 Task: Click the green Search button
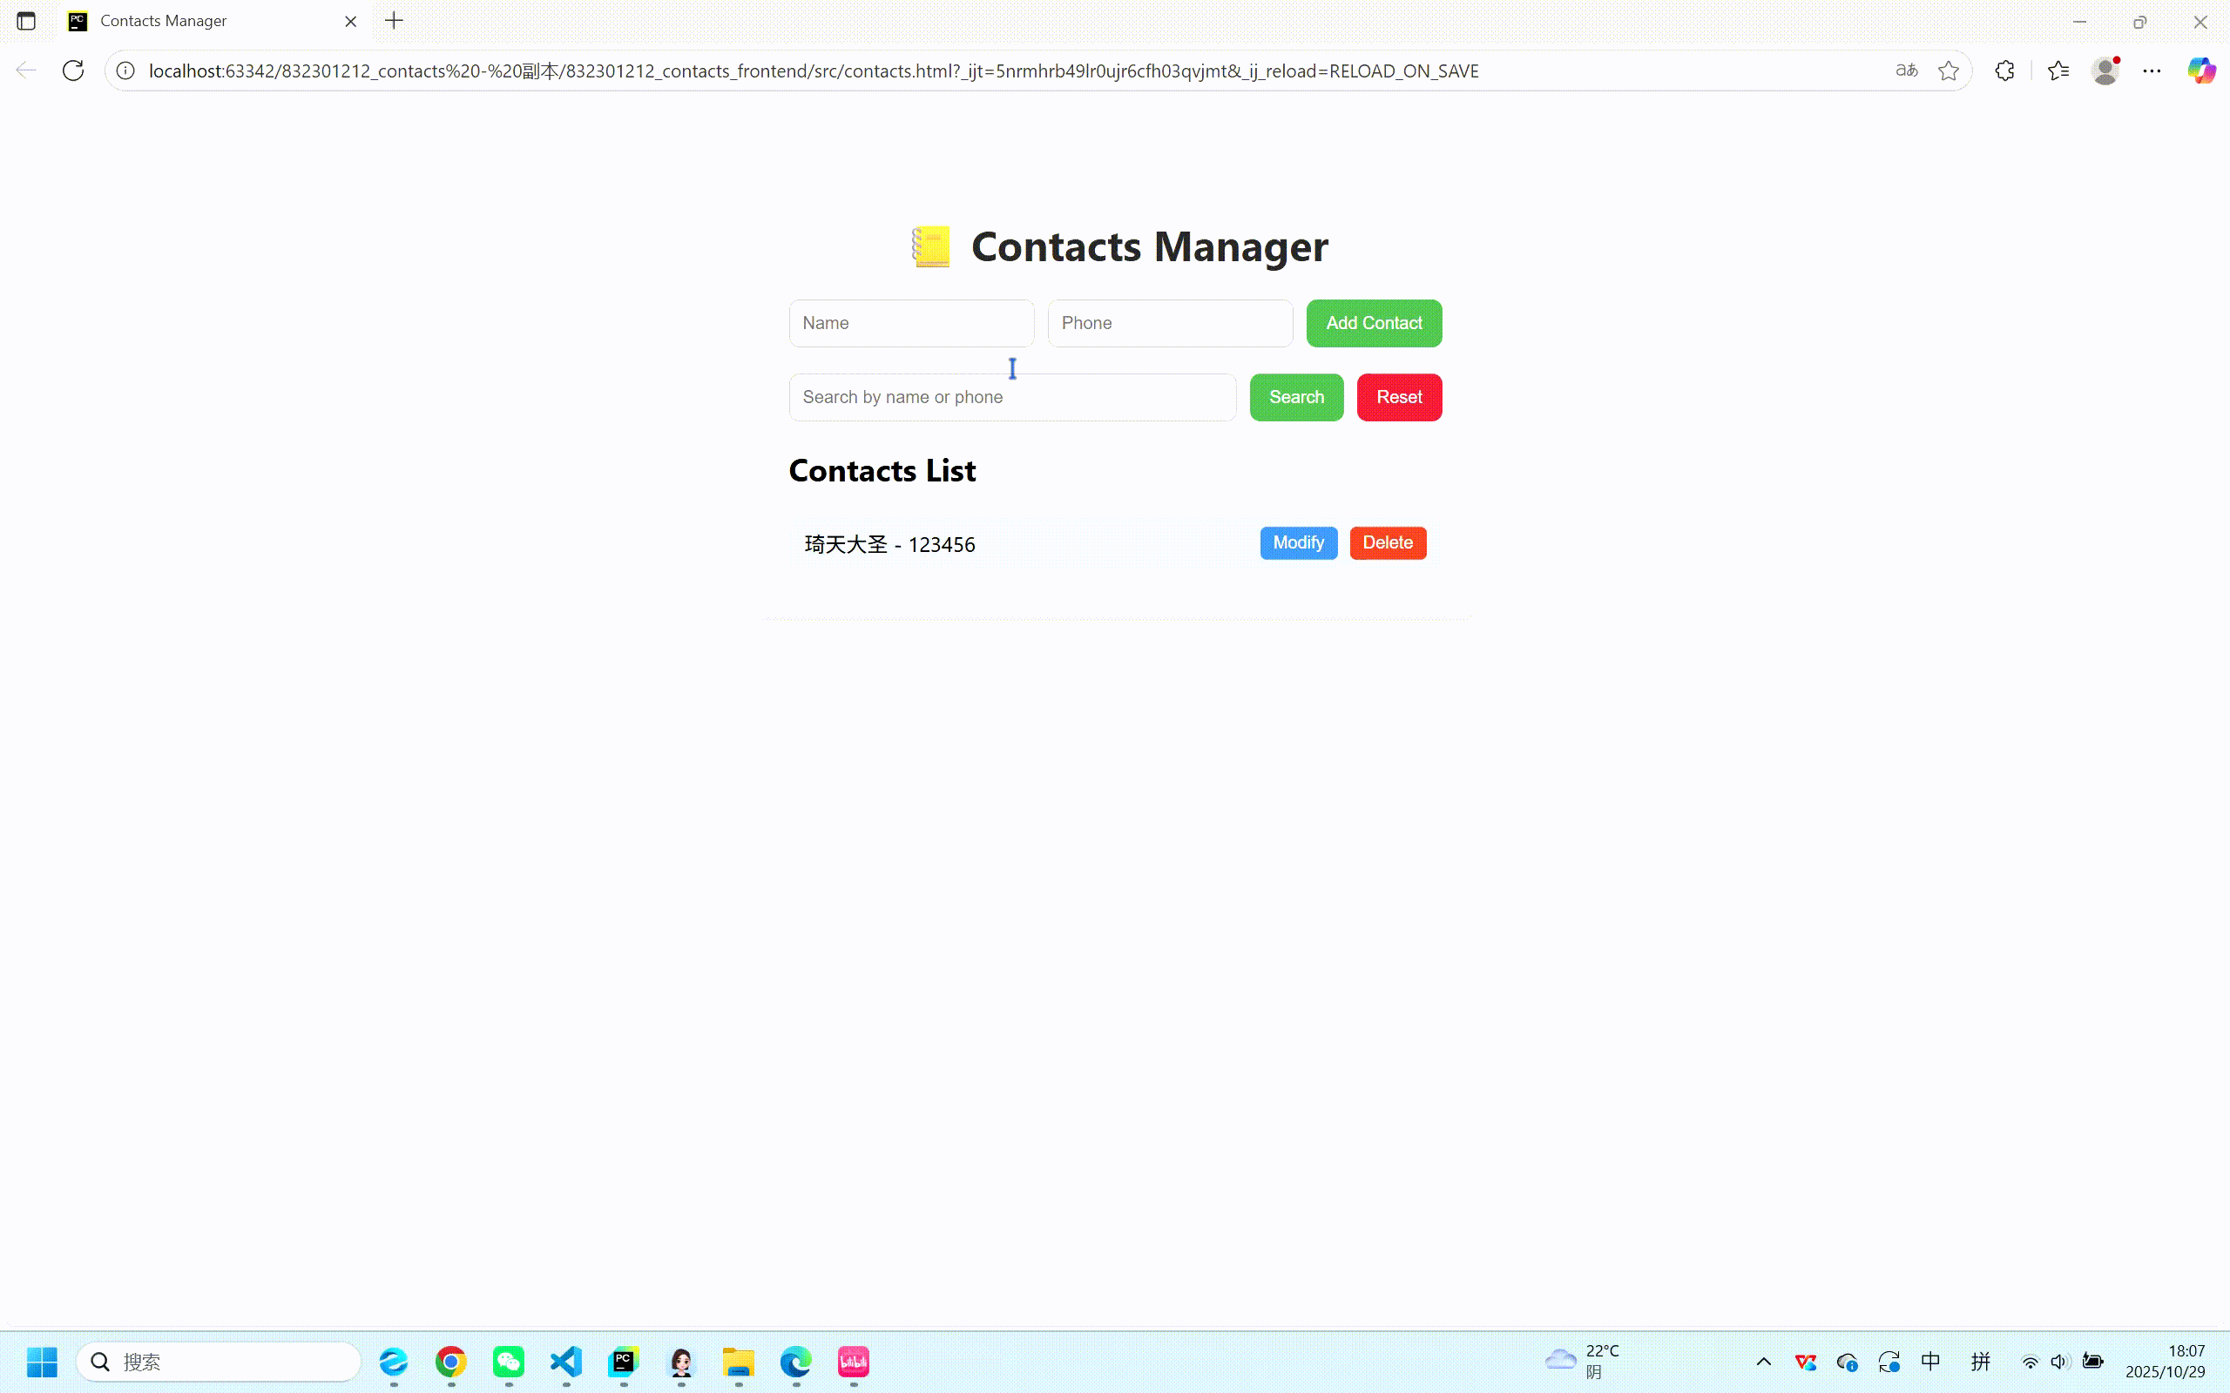1295,397
